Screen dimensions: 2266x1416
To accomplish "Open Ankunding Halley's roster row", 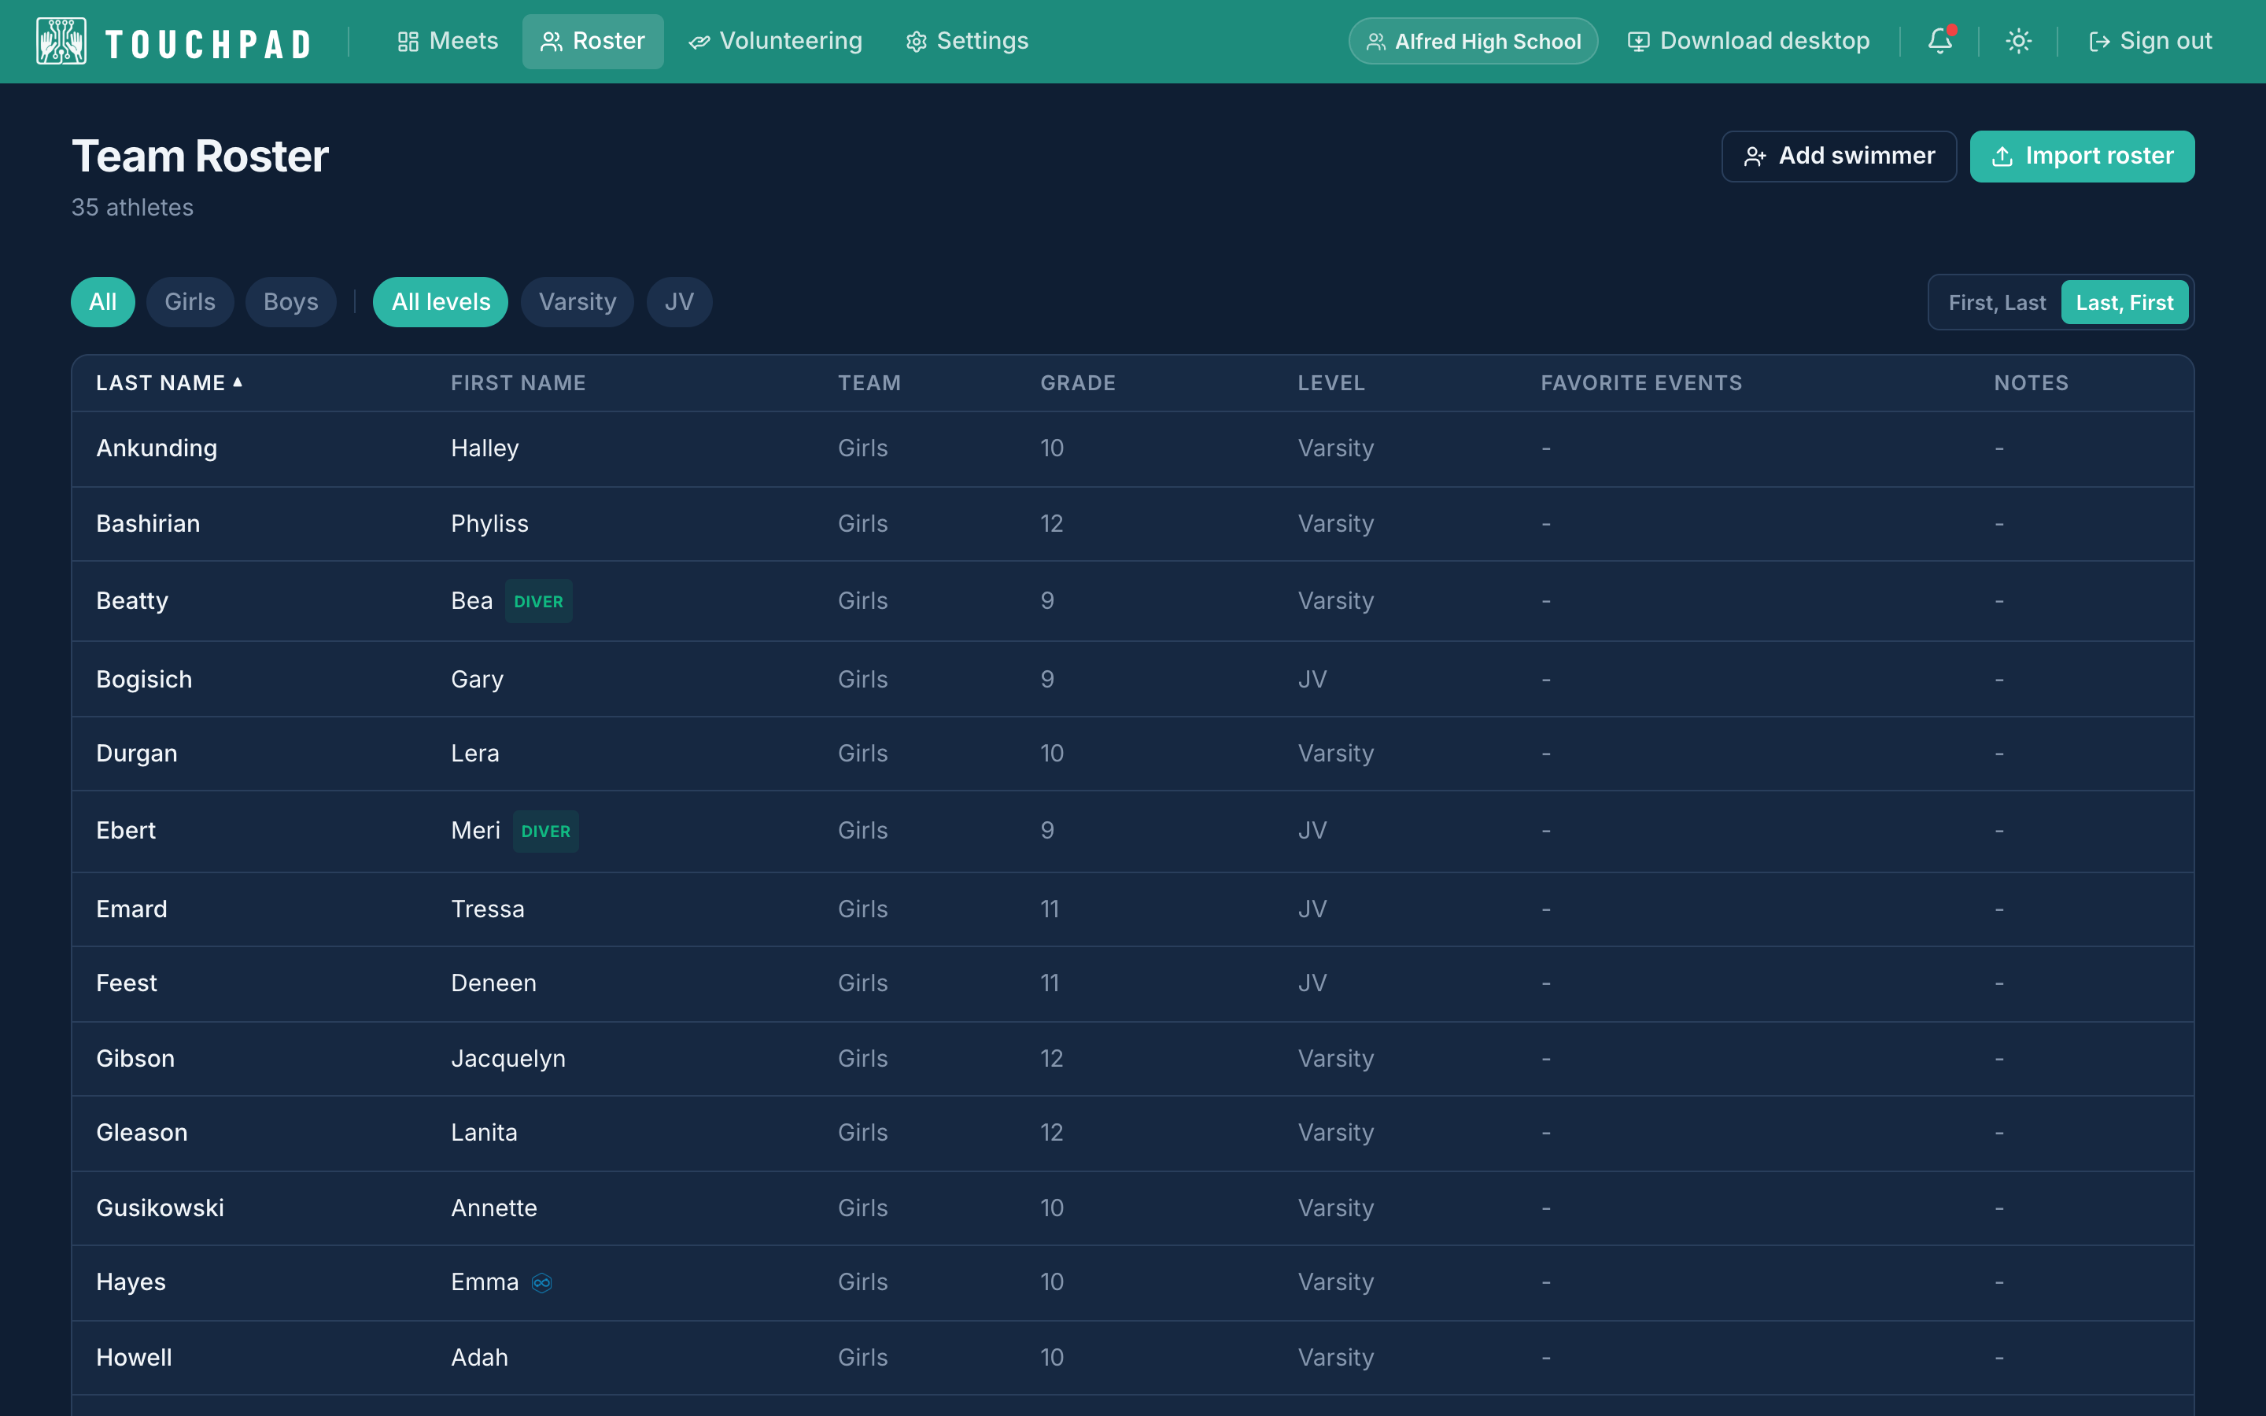I will [1133, 448].
